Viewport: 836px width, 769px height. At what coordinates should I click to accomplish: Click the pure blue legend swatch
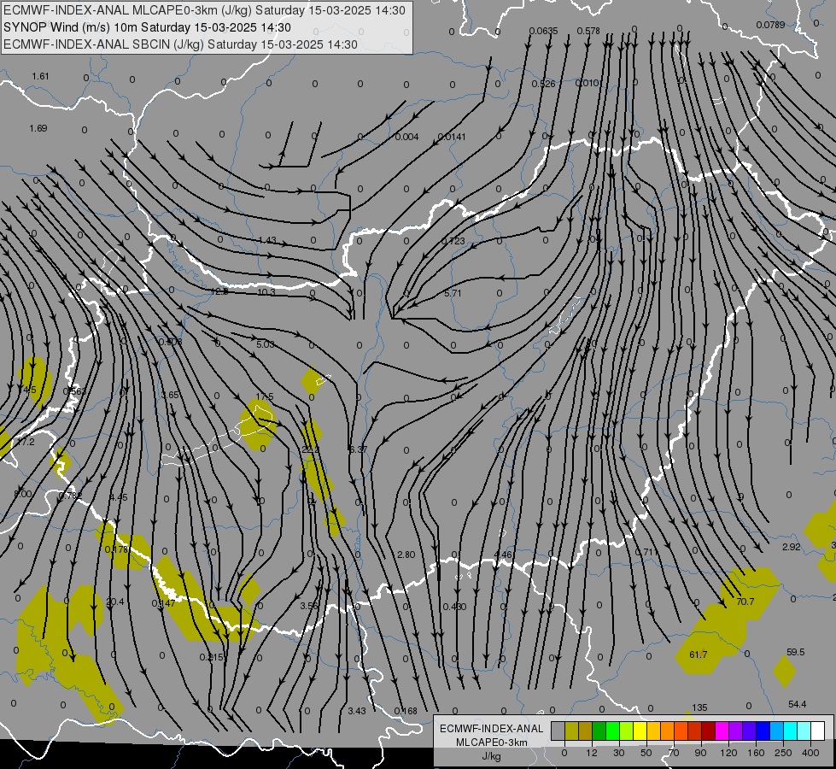(763, 731)
